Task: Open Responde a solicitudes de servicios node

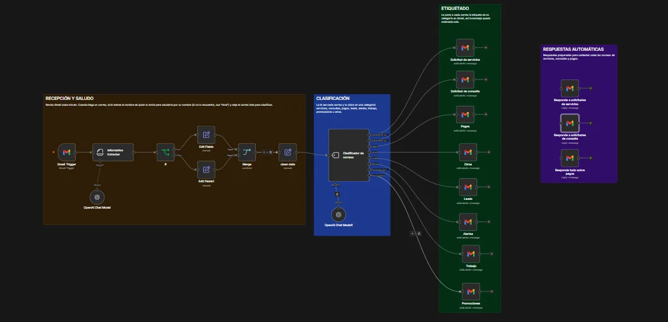Action: point(570,88)
